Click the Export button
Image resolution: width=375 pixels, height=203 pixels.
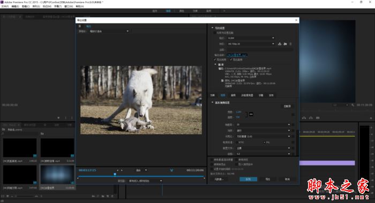268,179
